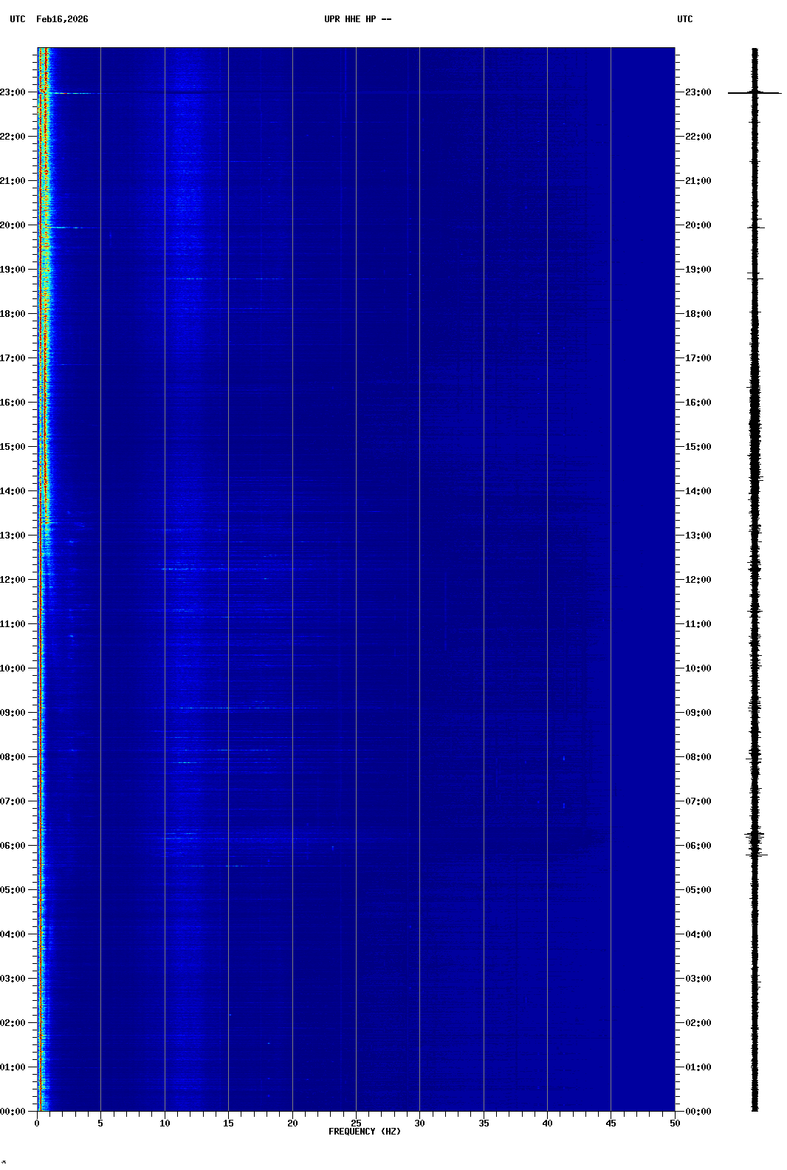The width and height of the screenshot is (787, 1170).
Task: Select the 00:00 marker on left time axis
Action: click(13, 1112)
